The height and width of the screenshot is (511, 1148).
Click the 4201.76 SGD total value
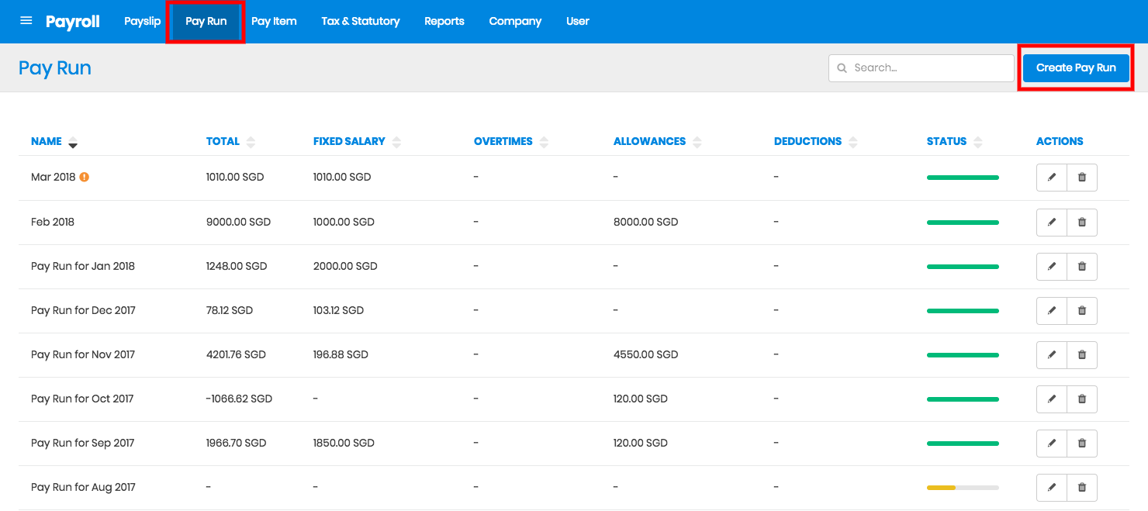236,354
